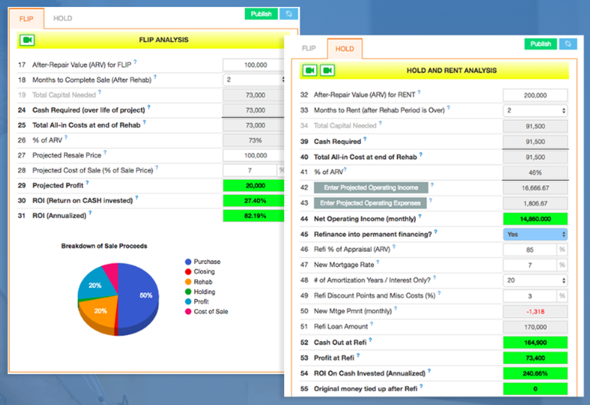Click Refi Loan Amount value 170,000

pos(535,327)
